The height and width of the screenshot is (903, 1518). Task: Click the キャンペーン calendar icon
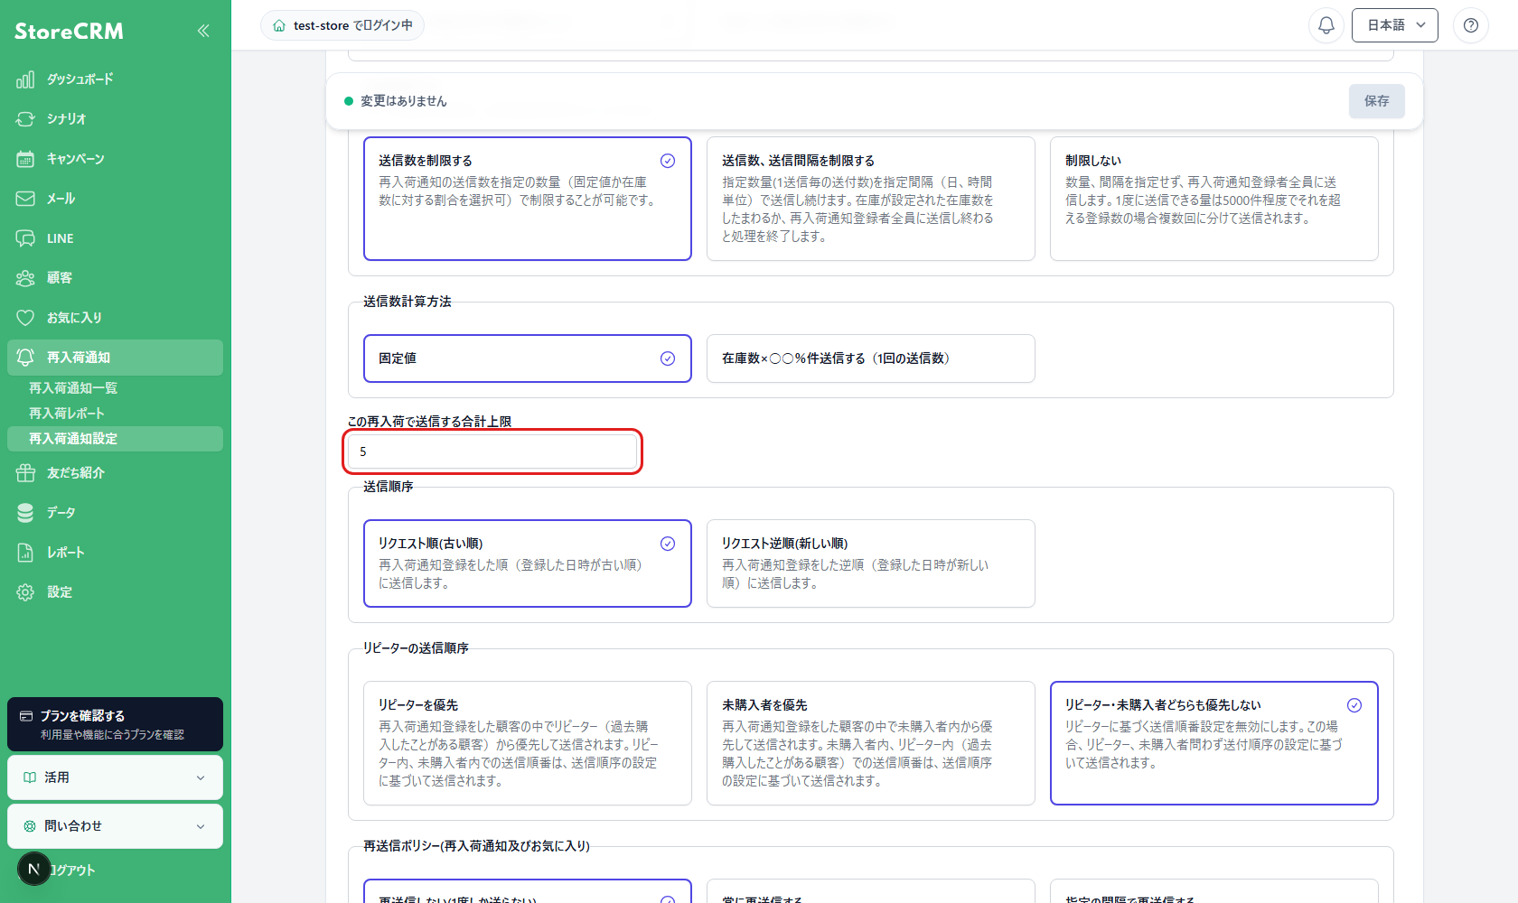(x=25, y=159)
